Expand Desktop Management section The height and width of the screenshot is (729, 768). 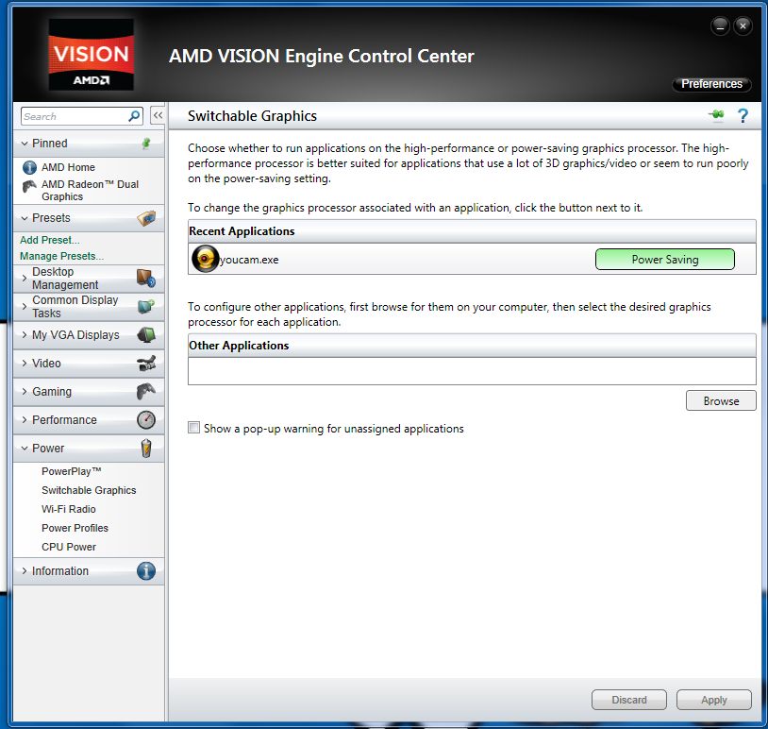tap(25, 278)
